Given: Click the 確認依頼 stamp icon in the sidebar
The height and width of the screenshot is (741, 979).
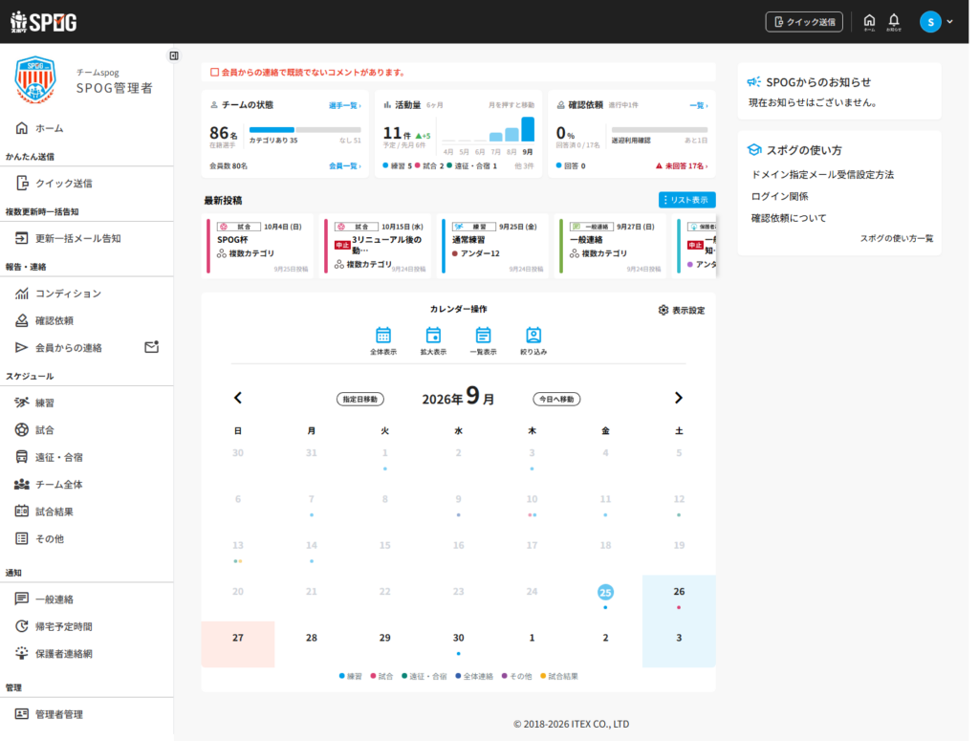Looking at the screenshot, I should 22,320.
